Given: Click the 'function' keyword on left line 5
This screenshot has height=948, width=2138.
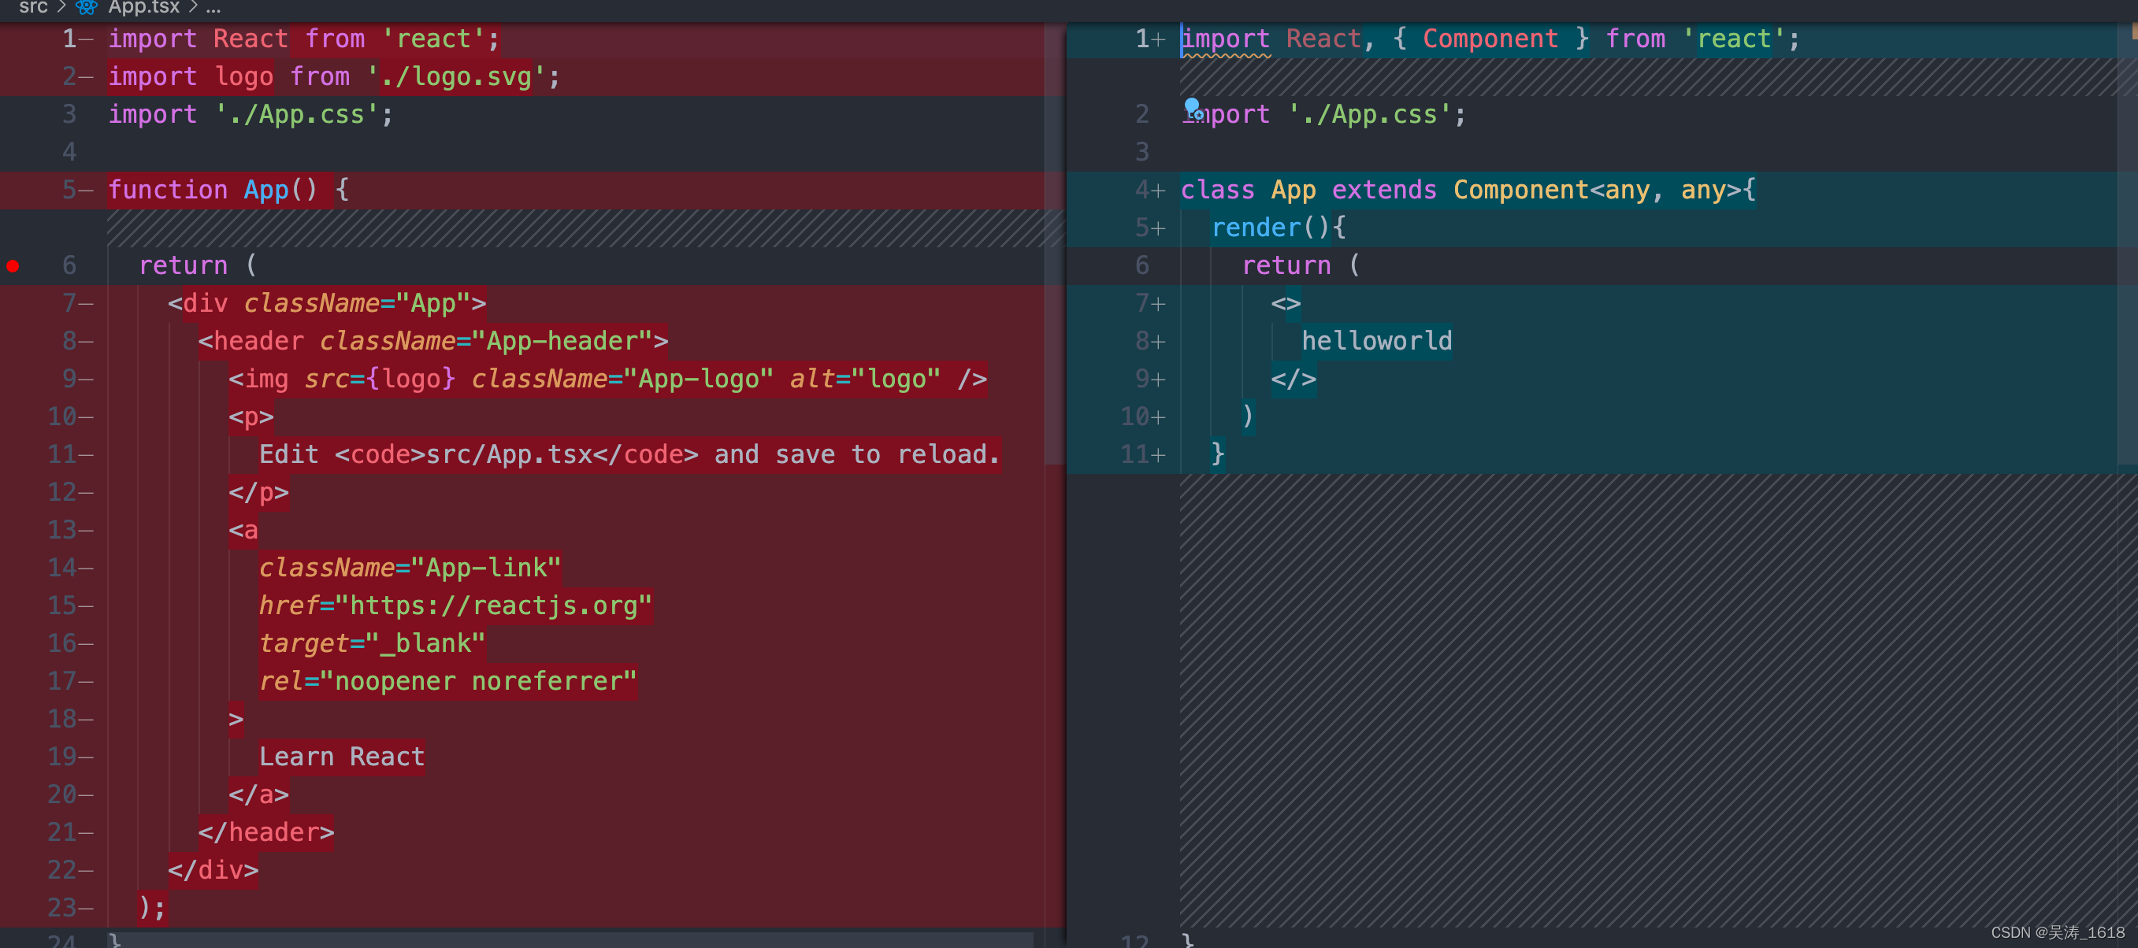Looking at the screenshot, I should tap(168, 190).
